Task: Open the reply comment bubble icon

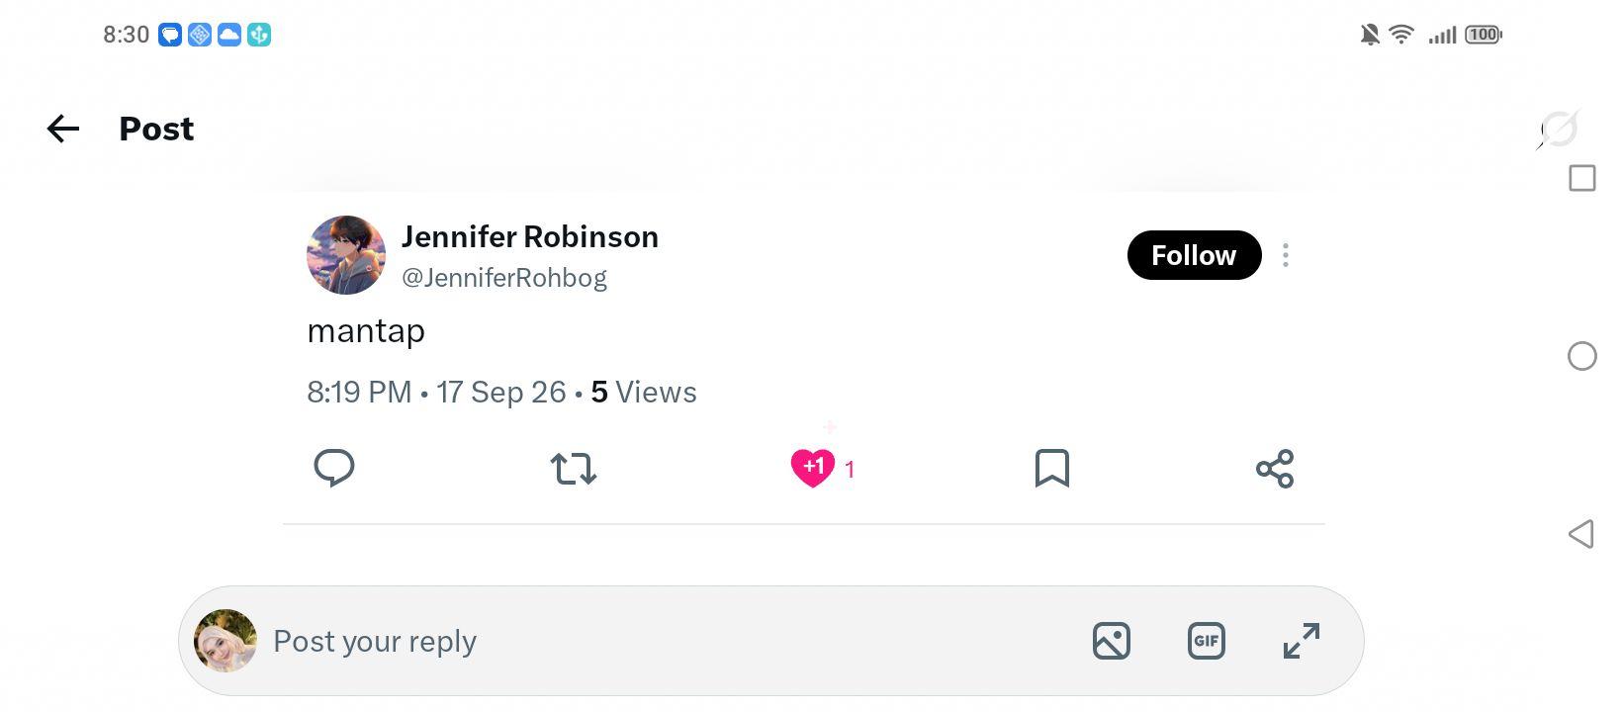Action: (334, 468)
